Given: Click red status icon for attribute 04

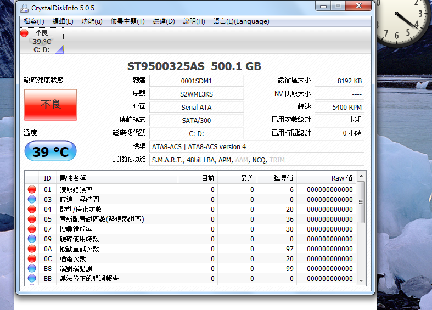Looking at the screenshot, I should (x=32, y=209).
